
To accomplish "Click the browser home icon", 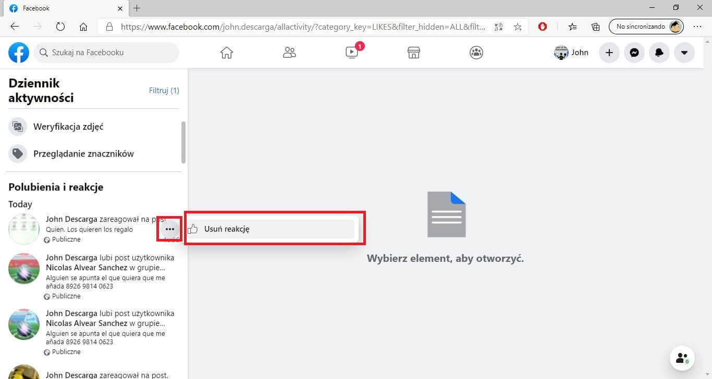I will point(83,27).
